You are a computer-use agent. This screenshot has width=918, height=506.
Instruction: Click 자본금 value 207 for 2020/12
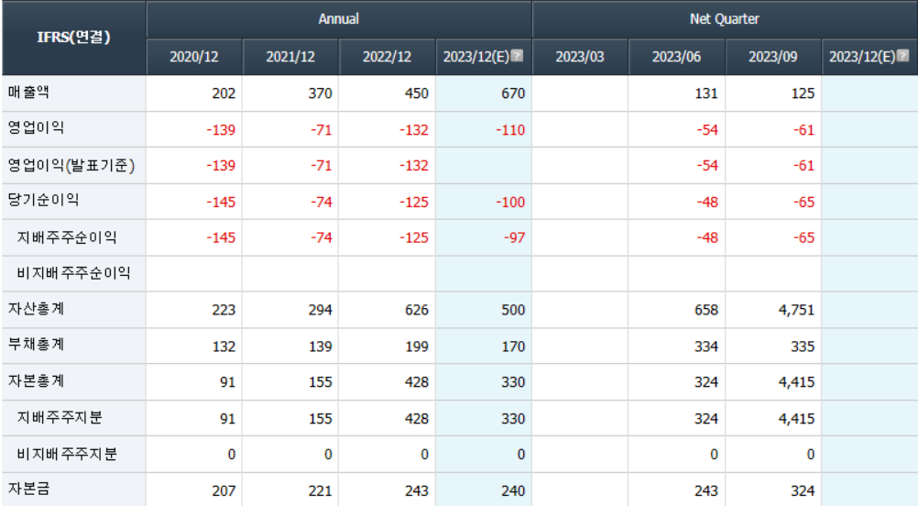(x=224, y=490)
